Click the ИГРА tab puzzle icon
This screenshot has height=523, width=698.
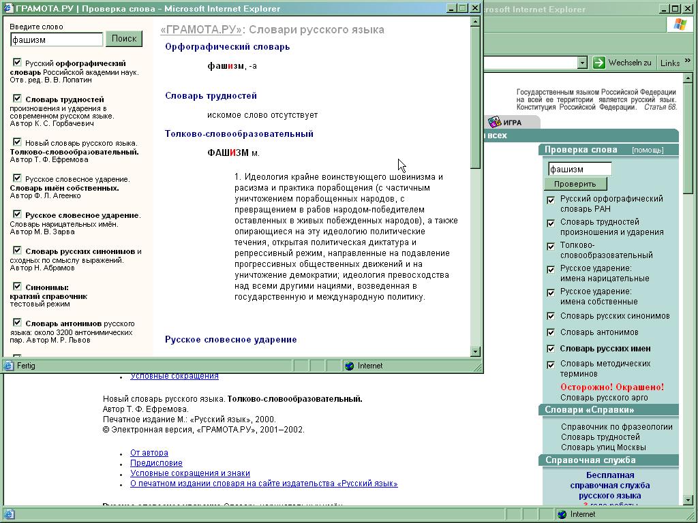pos(495,121)
